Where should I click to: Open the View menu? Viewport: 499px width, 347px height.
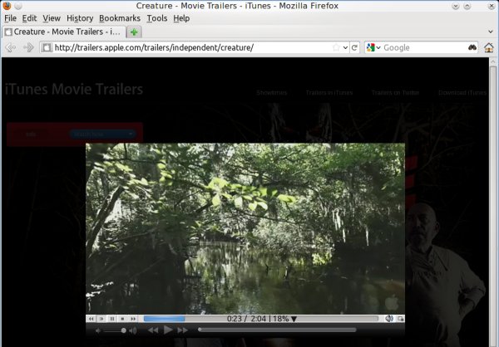52,18
